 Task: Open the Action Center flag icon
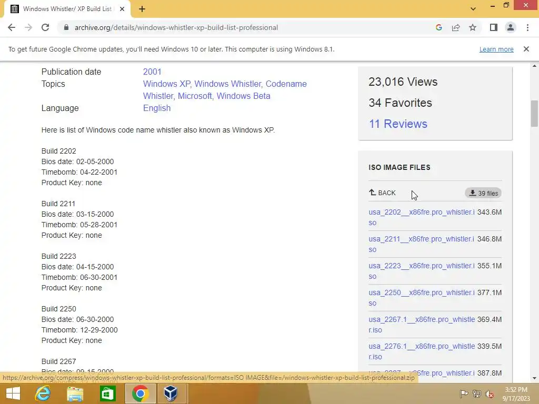[464, 393]
